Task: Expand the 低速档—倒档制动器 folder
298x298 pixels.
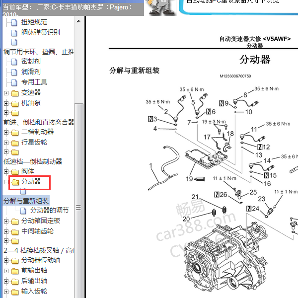Action: [6, 151]
